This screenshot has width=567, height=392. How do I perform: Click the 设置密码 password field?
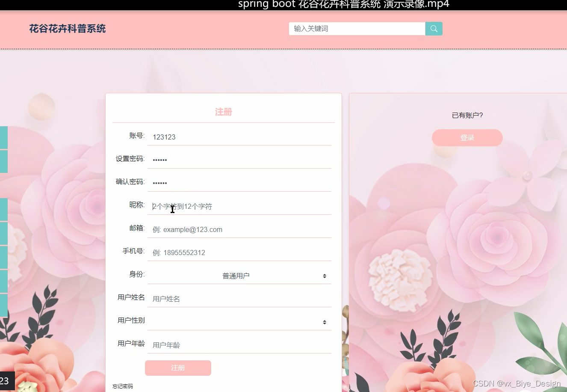pos(239,160)
